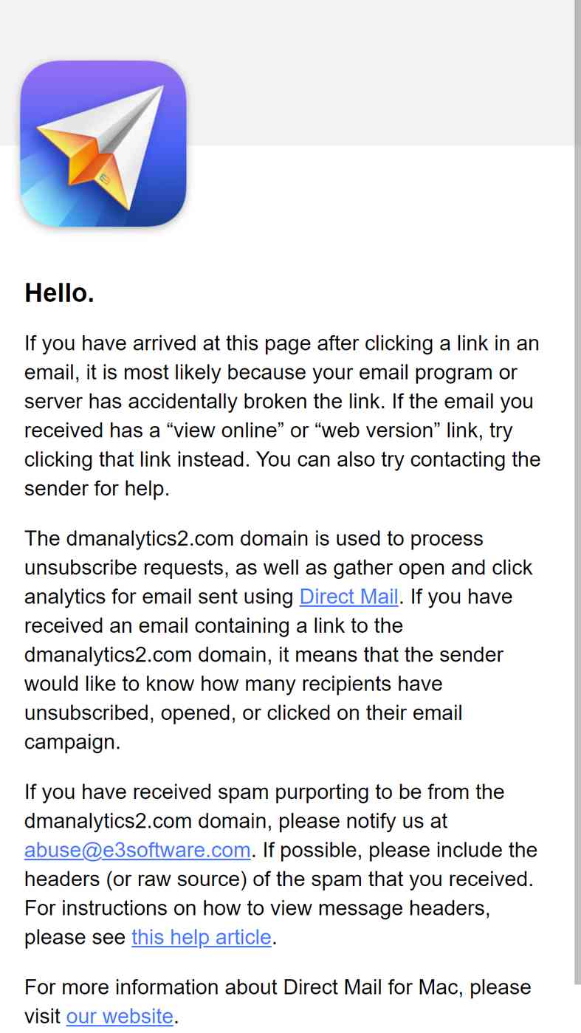Click the abuse@e3software.com email link

[x=137, y=850]
